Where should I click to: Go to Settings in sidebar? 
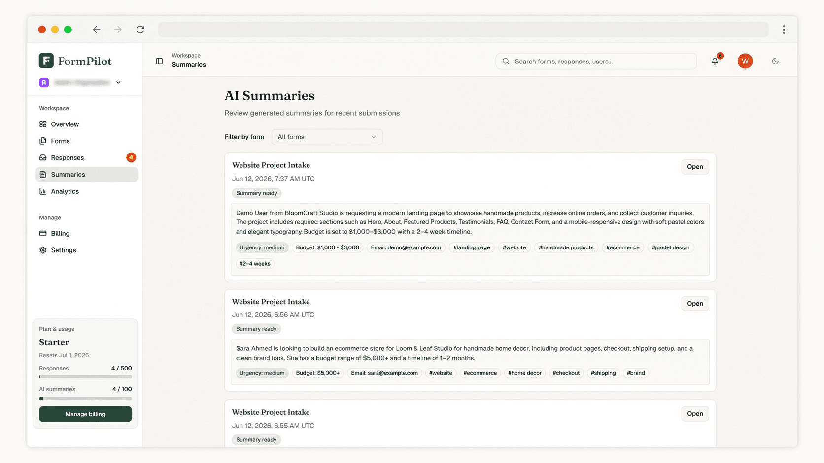click(87, 250)
